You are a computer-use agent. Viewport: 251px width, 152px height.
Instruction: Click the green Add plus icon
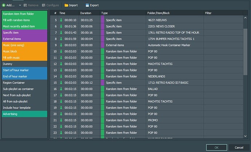[x=4, y=5]
